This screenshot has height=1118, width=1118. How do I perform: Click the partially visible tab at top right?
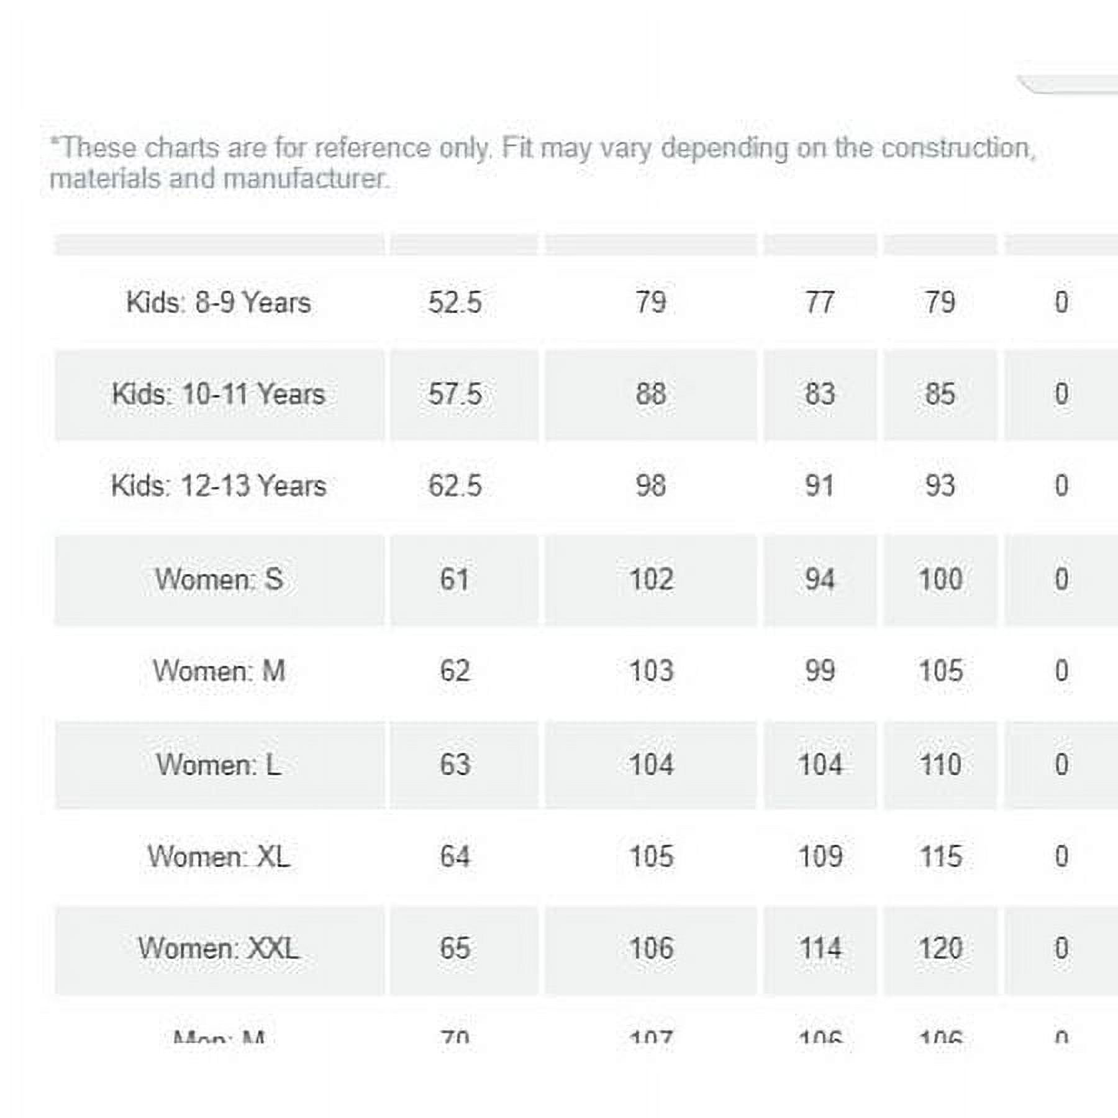(x=1067, y=84)
